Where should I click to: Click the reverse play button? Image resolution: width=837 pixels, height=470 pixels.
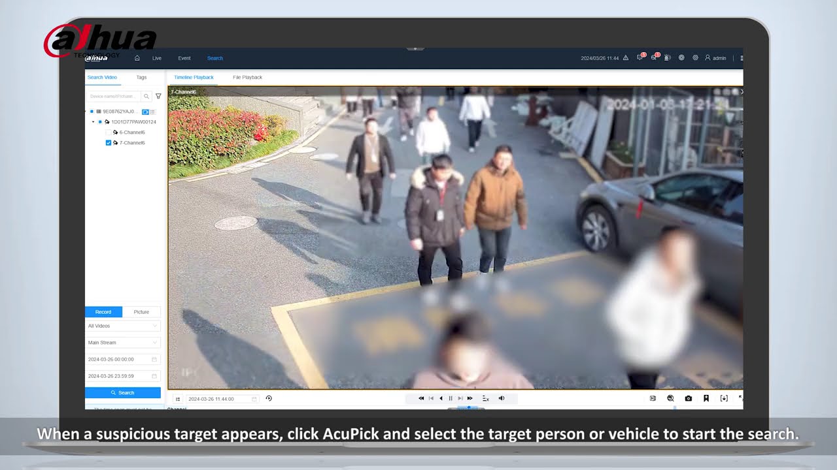click(441, 398)
